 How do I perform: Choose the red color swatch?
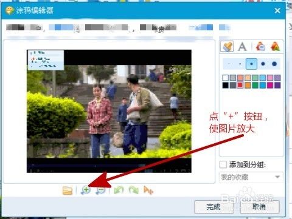(240, 85)
